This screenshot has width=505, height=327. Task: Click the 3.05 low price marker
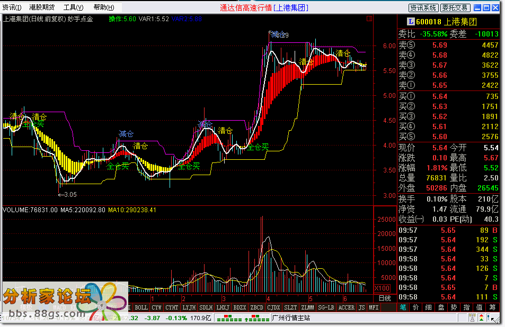coord(67,195)
